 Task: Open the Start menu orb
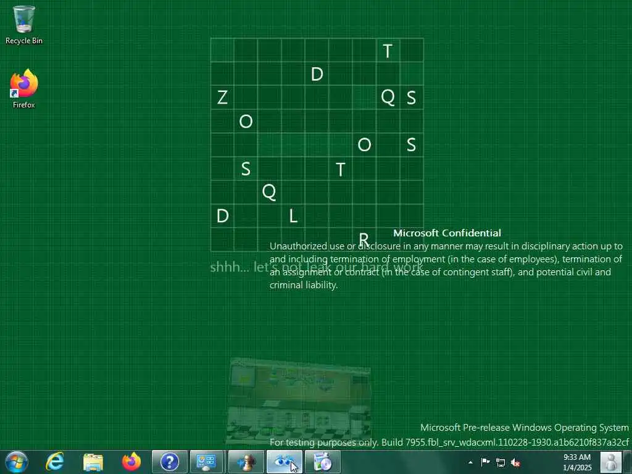point(17,462)
